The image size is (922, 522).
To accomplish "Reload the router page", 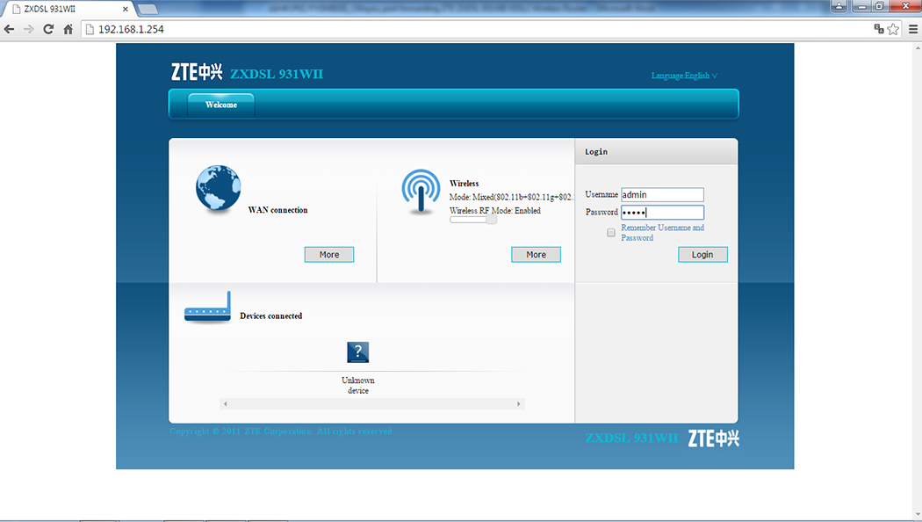I will (x=48, y=29).
